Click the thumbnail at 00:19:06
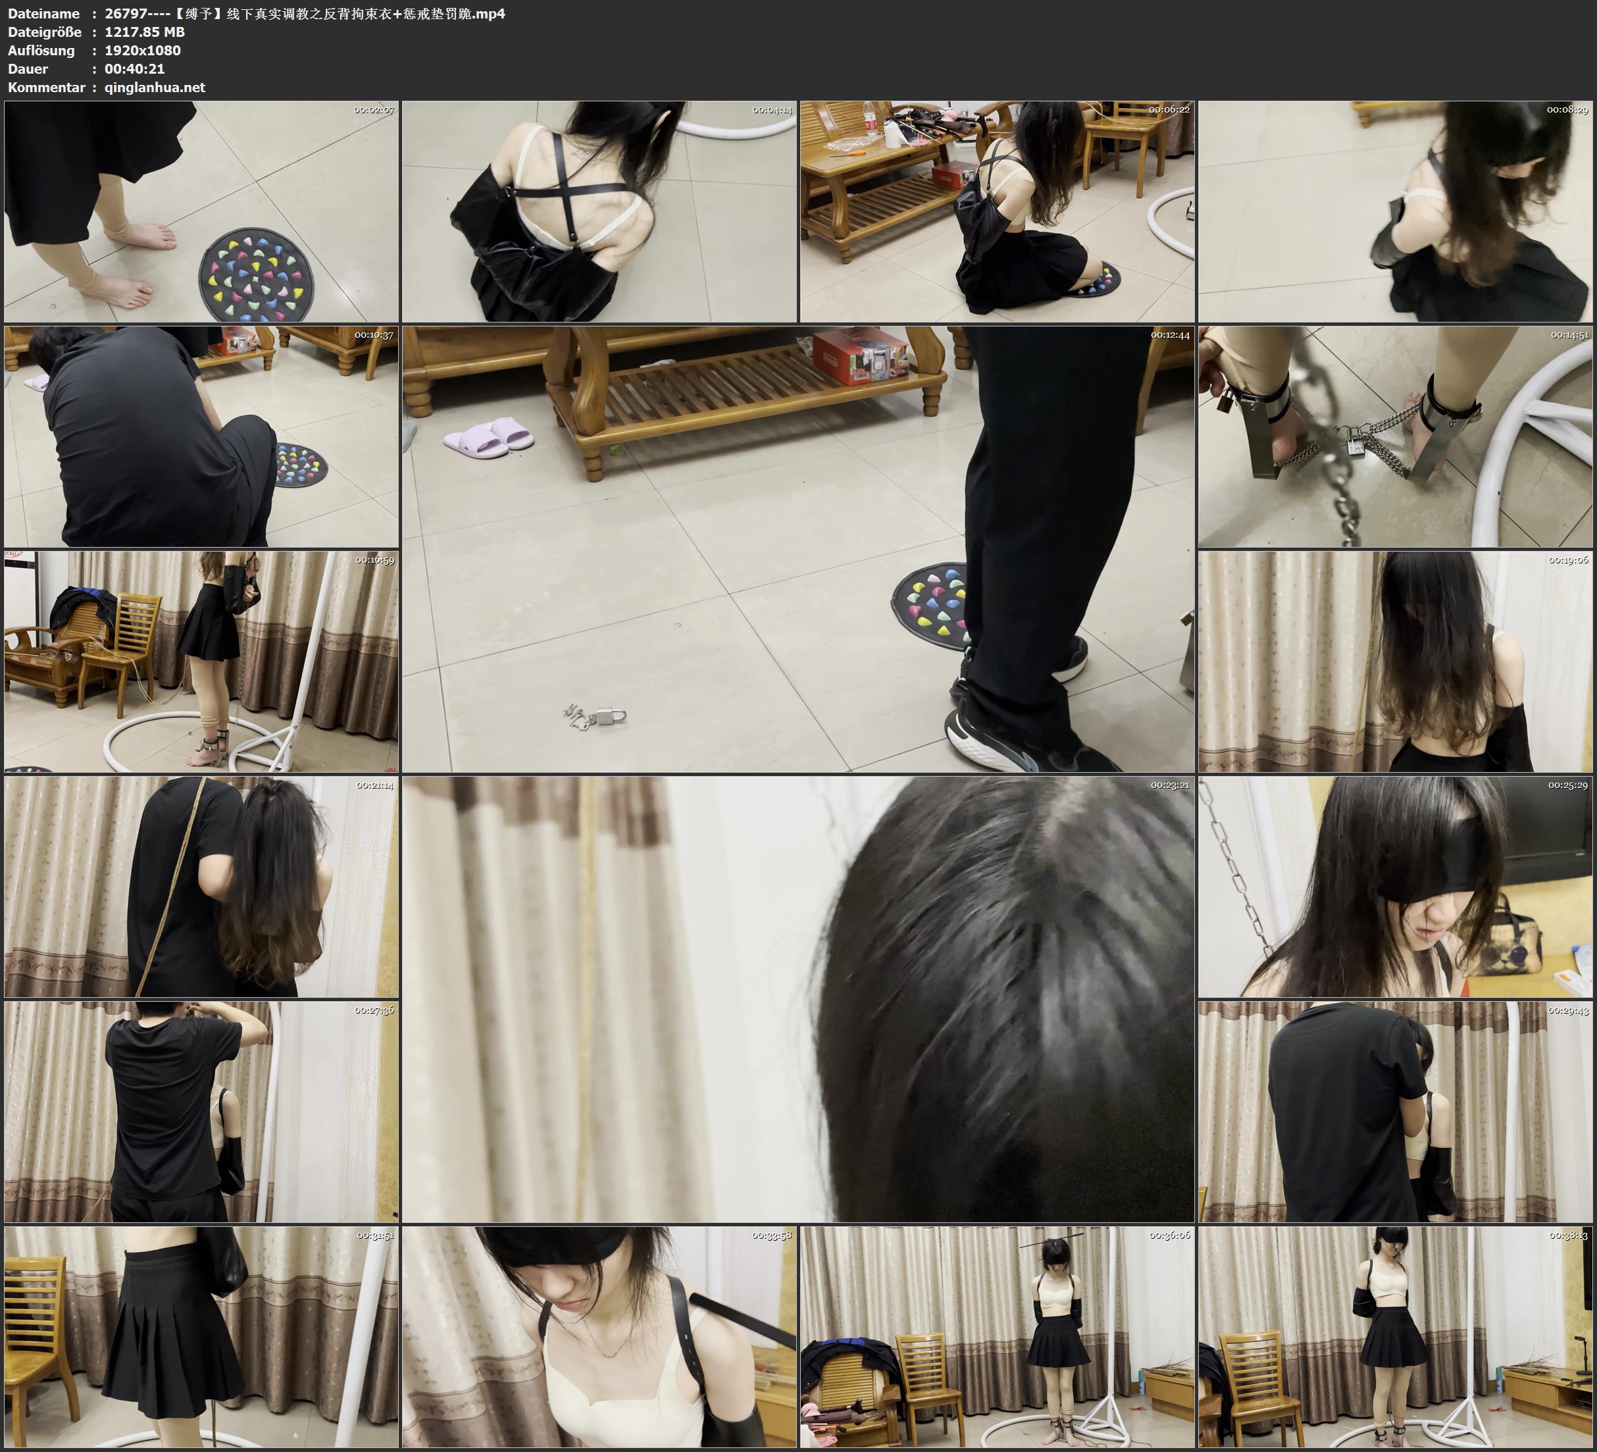The width and height of the screenshot is (1597, 1452). click(1396, 661)
